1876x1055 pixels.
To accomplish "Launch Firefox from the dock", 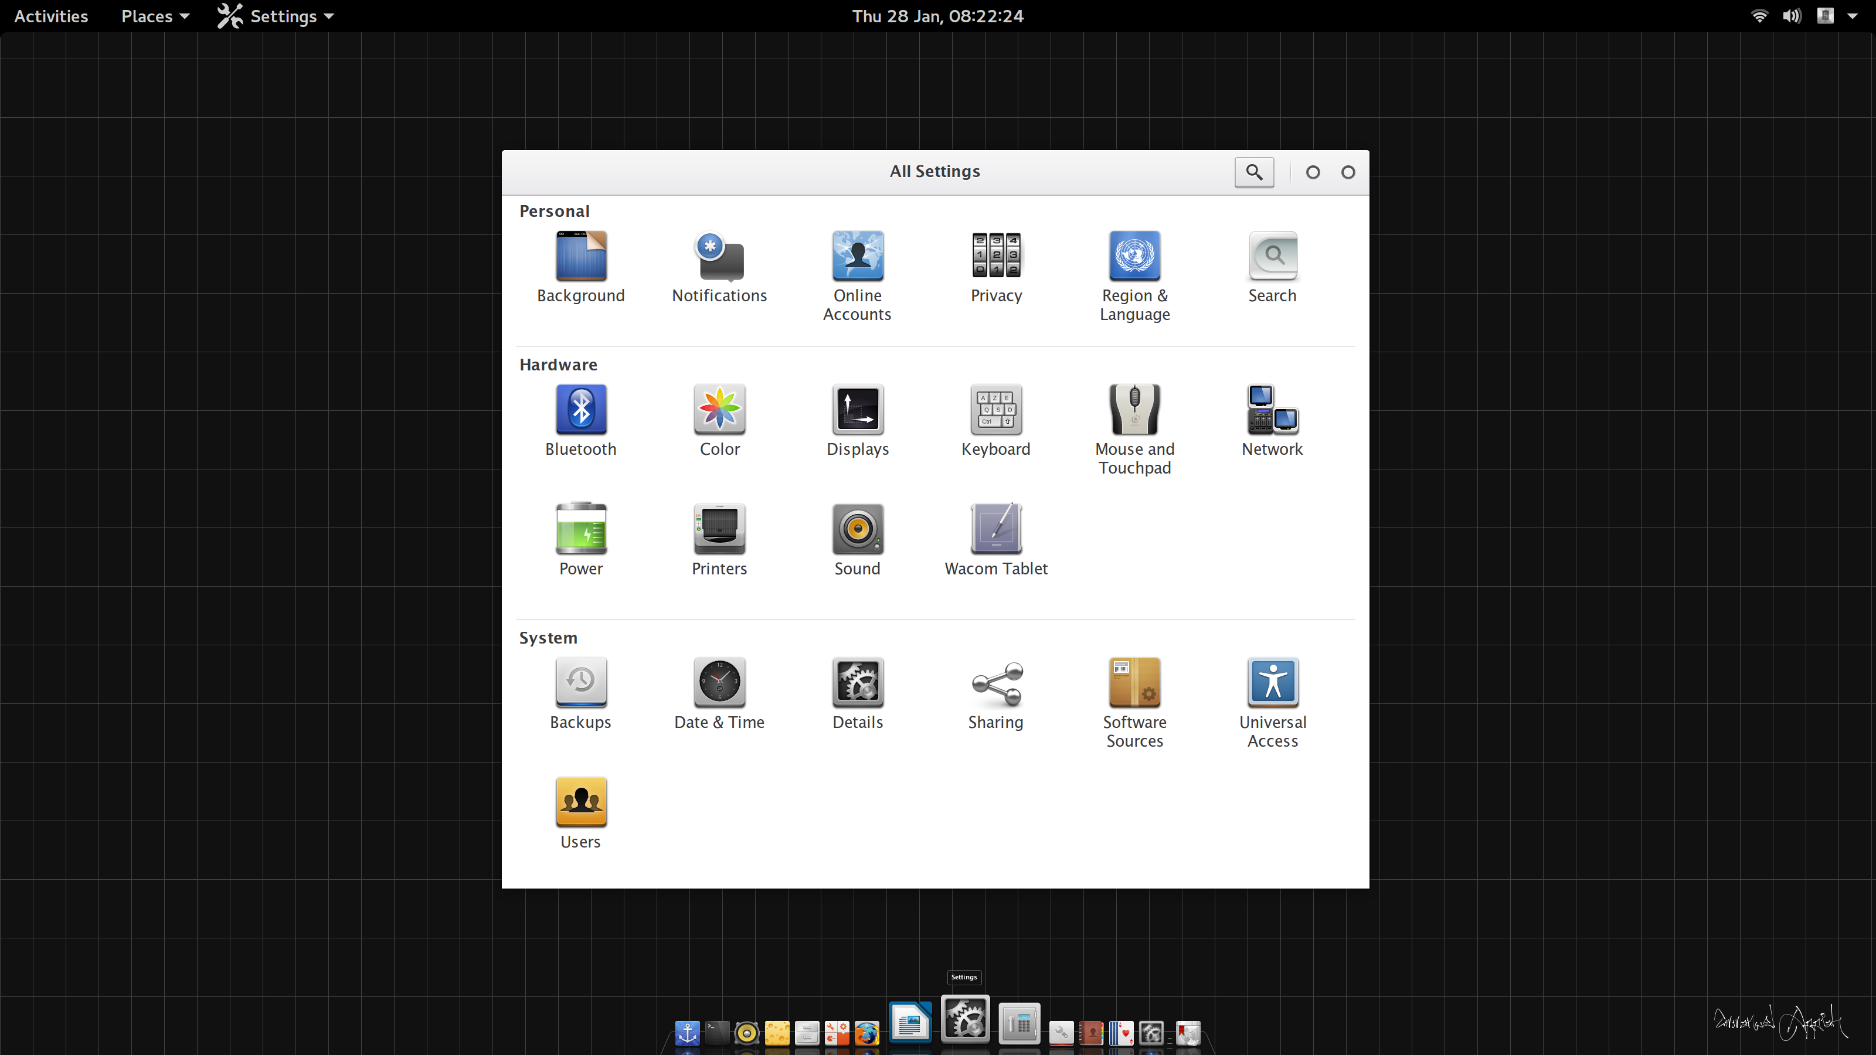I will (x=866, y=1032).
